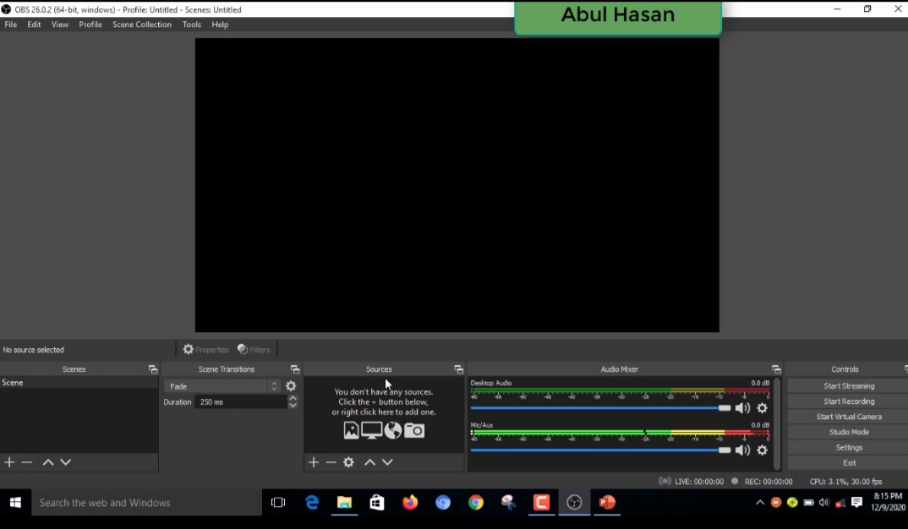This screenshot has height=529, width=908.
Task: Open Task View on taskbar
Action: point(278,502)
